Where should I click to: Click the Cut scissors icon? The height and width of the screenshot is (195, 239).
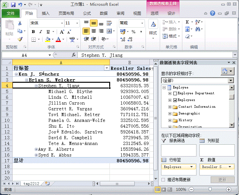point(20,23)
